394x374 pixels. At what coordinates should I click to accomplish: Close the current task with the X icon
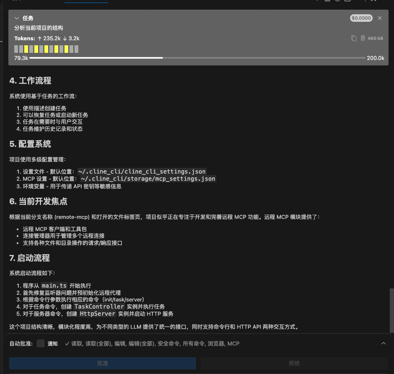point(380,18)
